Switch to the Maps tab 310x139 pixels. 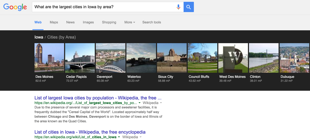pos(54,22)
